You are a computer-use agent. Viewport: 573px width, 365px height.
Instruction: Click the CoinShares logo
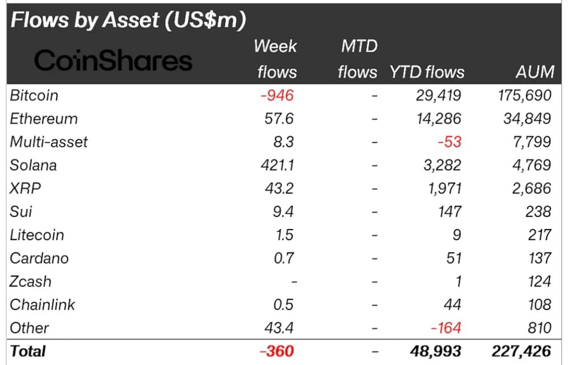click(x=114, y=60)
